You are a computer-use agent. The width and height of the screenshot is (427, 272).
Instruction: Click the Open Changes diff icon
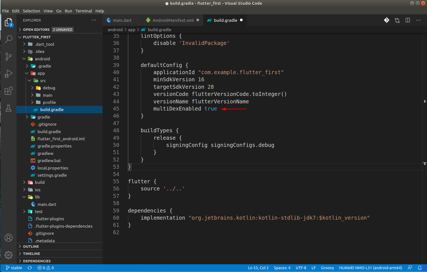[x=397, y=20]
